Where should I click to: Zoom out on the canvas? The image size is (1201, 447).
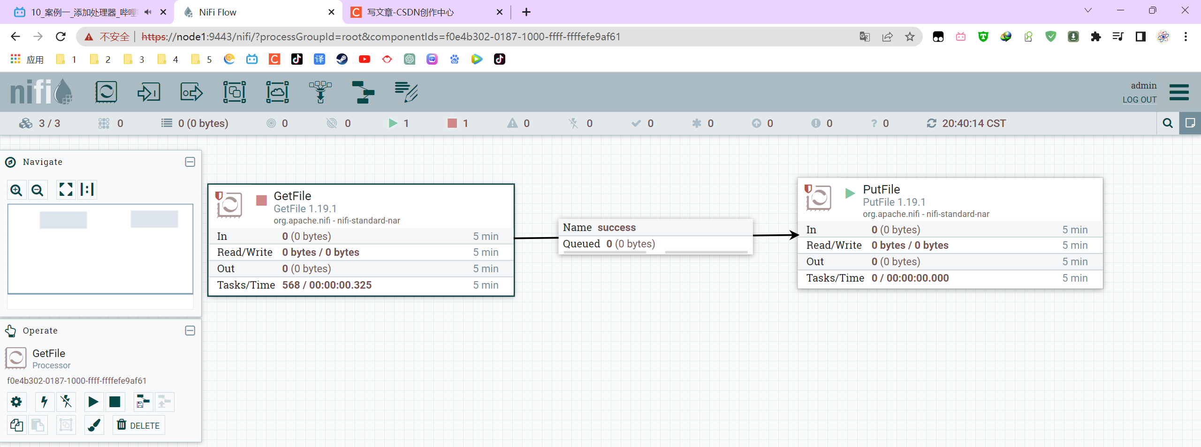point(38,190)
